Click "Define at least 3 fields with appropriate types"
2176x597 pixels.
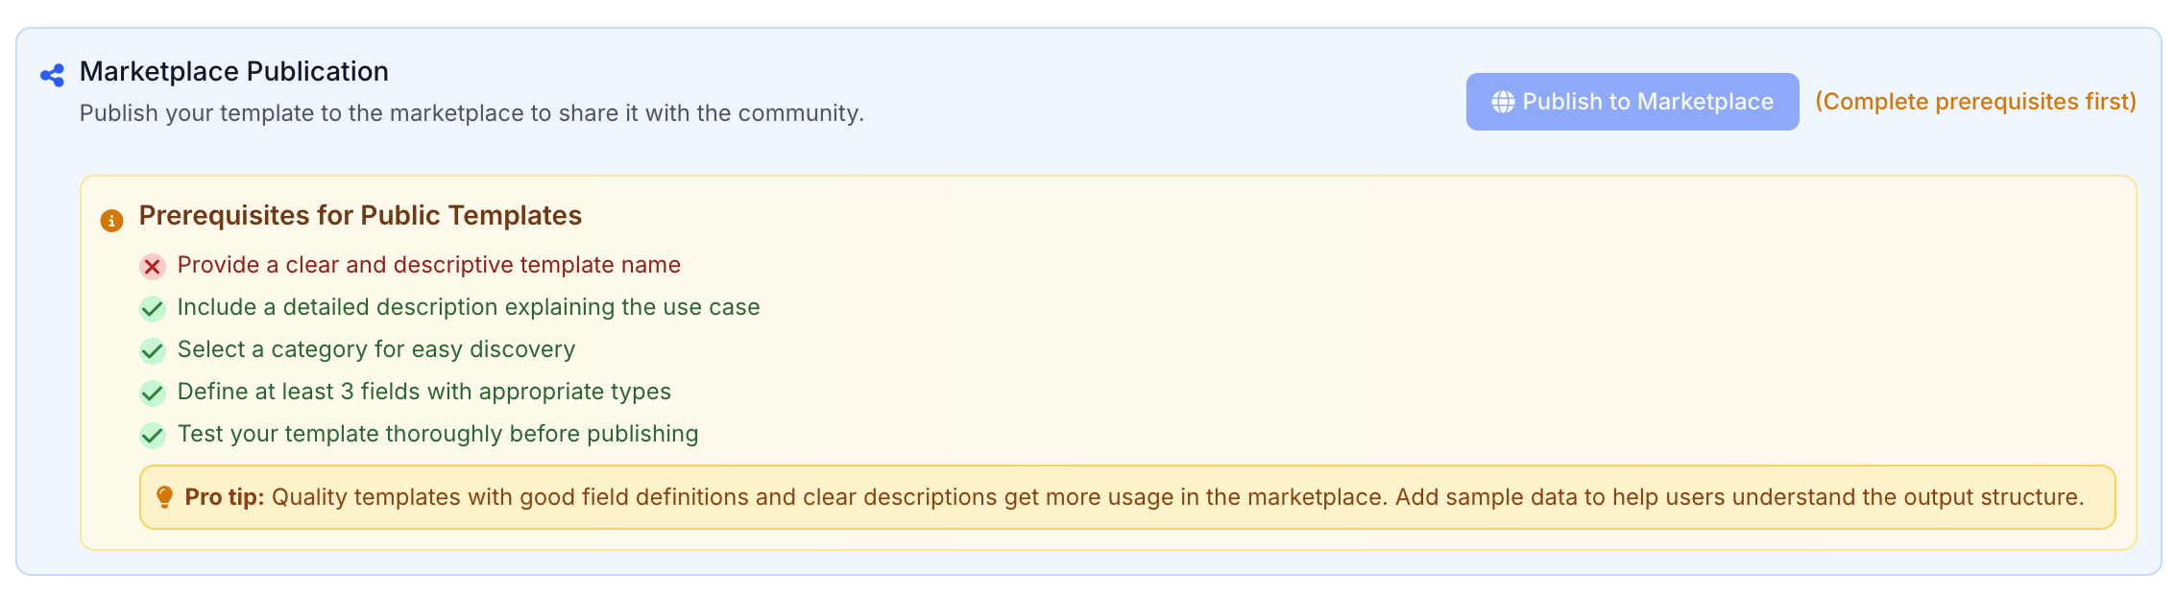[424, 392]
